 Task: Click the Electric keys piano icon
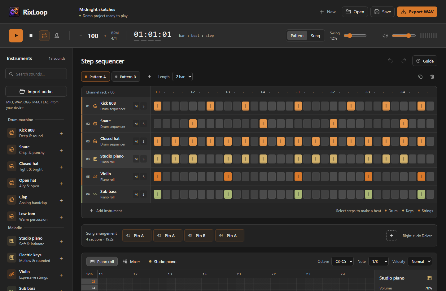coord(12,258)
